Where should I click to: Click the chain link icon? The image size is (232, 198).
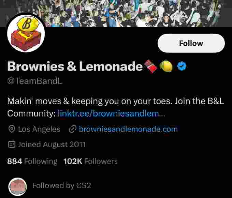click(72, 129)
